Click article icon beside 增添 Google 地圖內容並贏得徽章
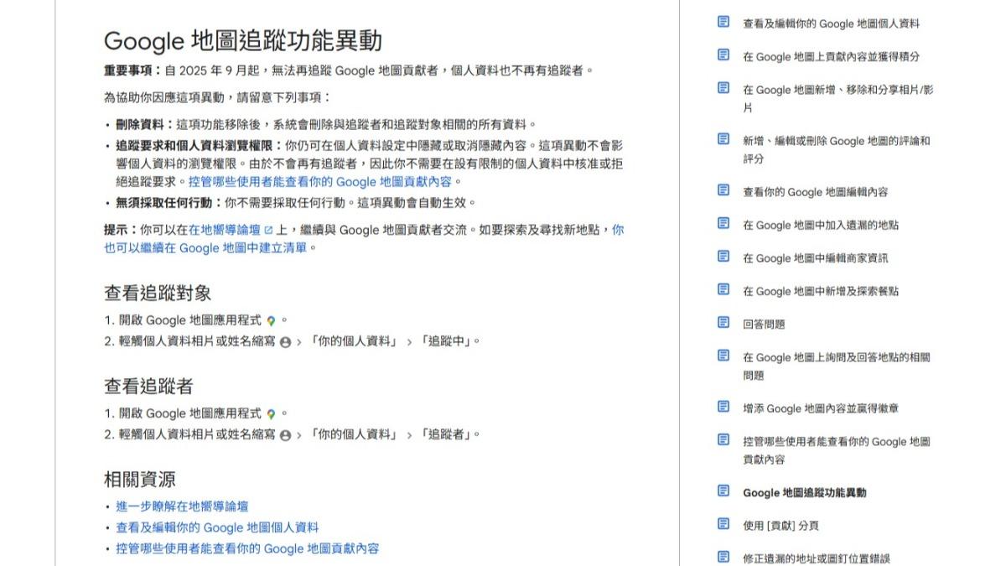The image size is (1006, 566). [x=723, y=408]
